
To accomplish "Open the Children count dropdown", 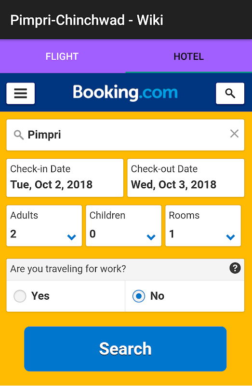I will pos(124,226).
